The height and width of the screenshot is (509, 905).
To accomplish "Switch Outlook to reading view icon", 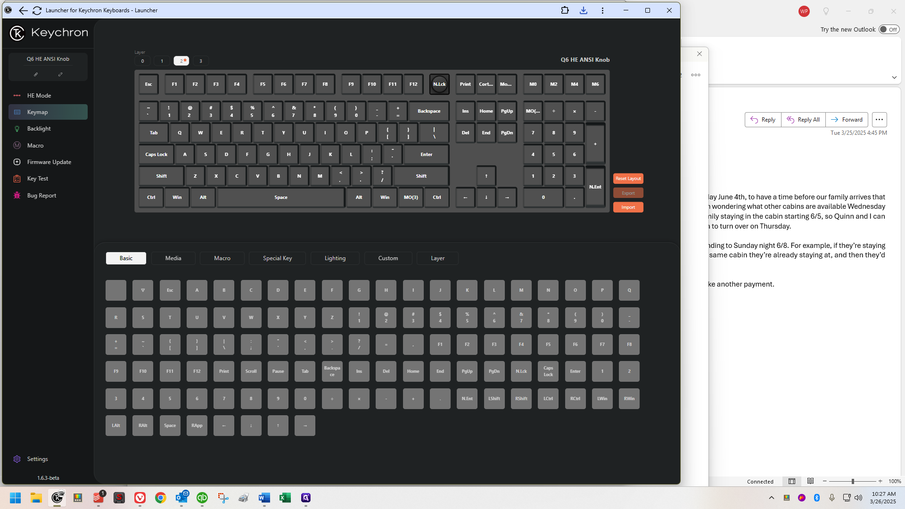I will [x=810, y=481].
